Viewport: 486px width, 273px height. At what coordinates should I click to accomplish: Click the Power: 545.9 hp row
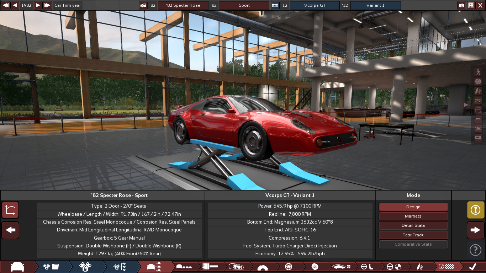pyautogui.click(x=290, y=206)
